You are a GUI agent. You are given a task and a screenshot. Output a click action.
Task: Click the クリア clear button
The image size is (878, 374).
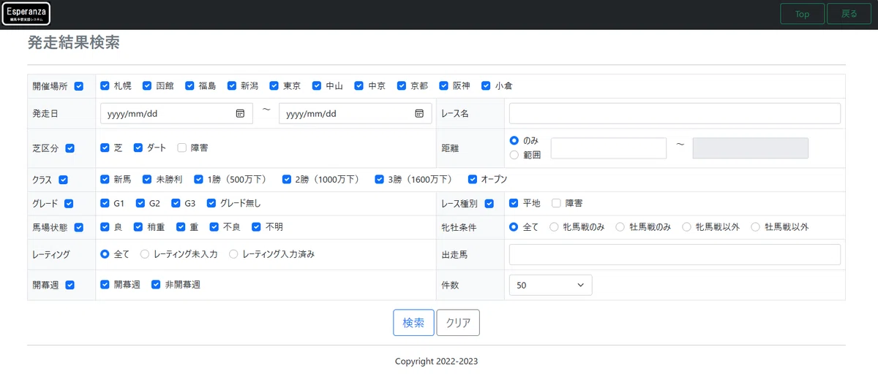(x=458, y=323)
